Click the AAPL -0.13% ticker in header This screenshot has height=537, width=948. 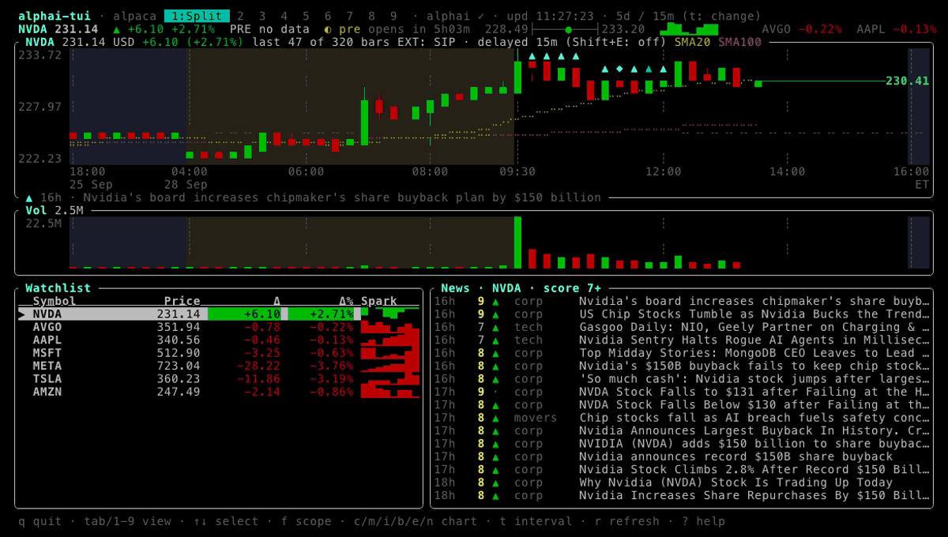point(897,29)
